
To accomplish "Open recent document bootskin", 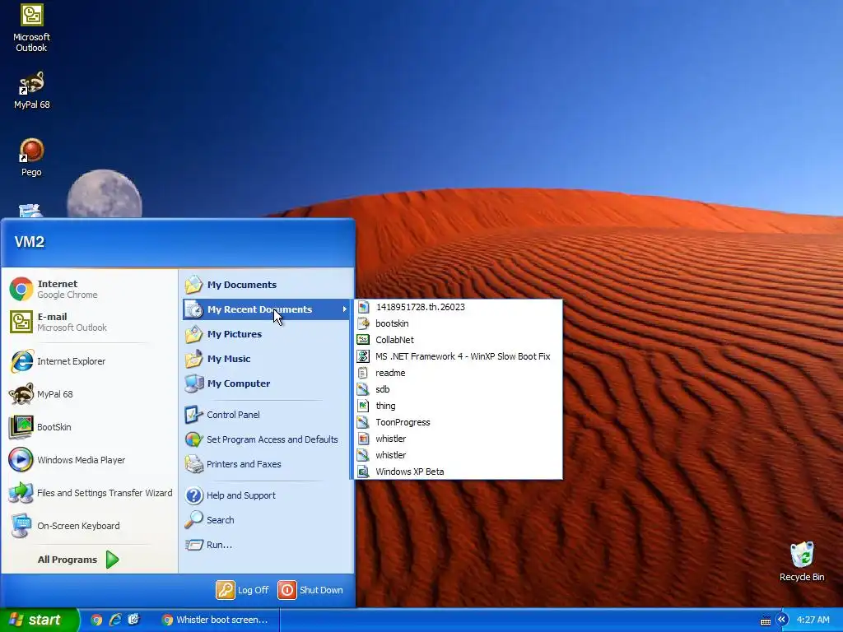I will pyautogui.click(x=459, y=323).
